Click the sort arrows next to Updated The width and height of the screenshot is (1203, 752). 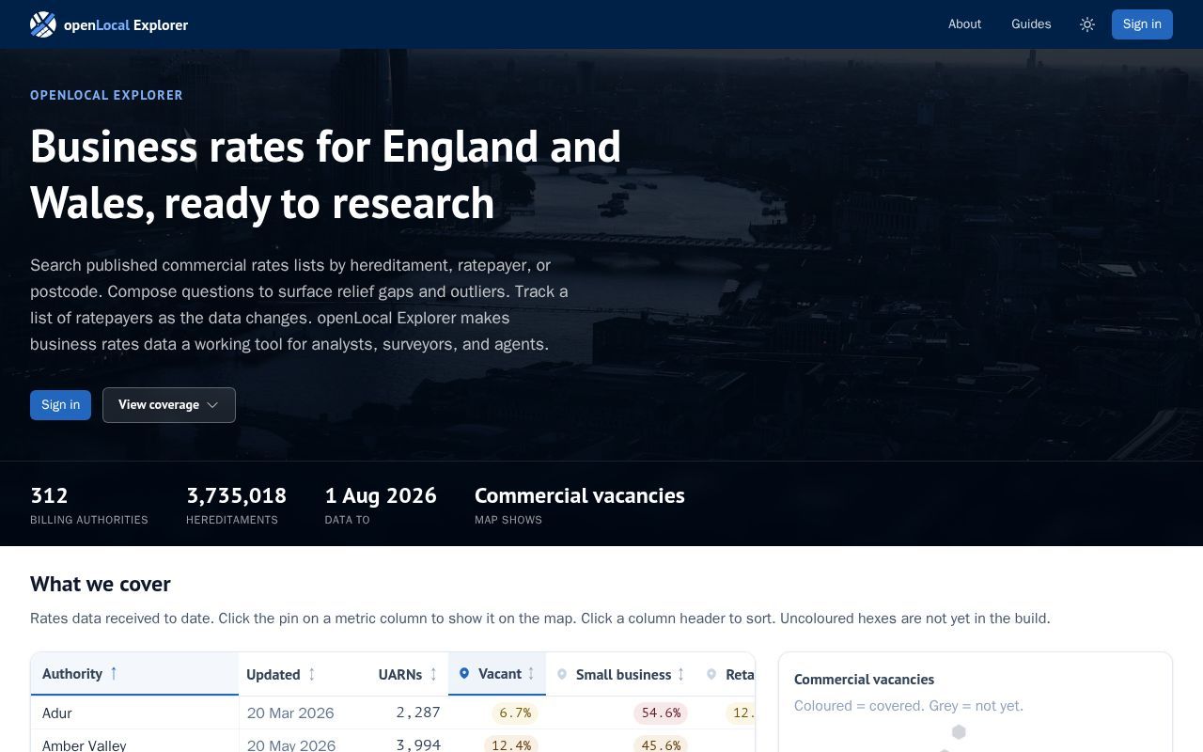[312, 674]
